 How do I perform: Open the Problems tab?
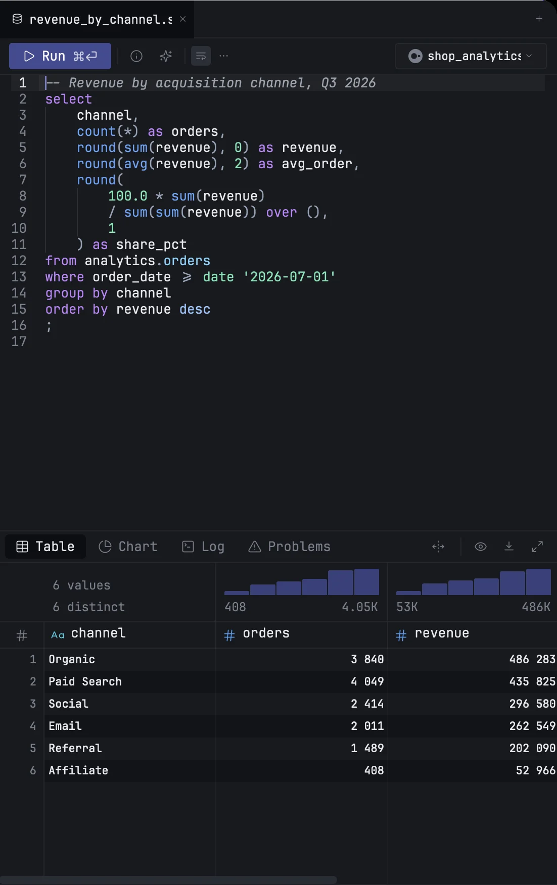tap(289, 547)
